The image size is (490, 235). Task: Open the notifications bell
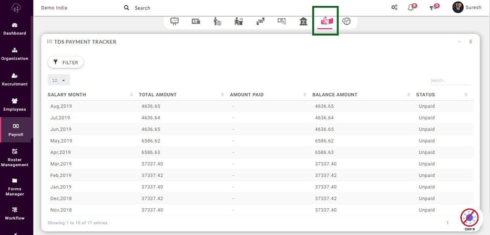pos(412,7)
